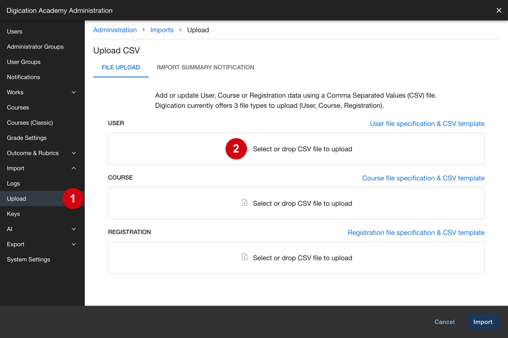Open Registration file specification & CSV template
The height and width of the screenshot is (338, 508).
[x=416, y=233]
